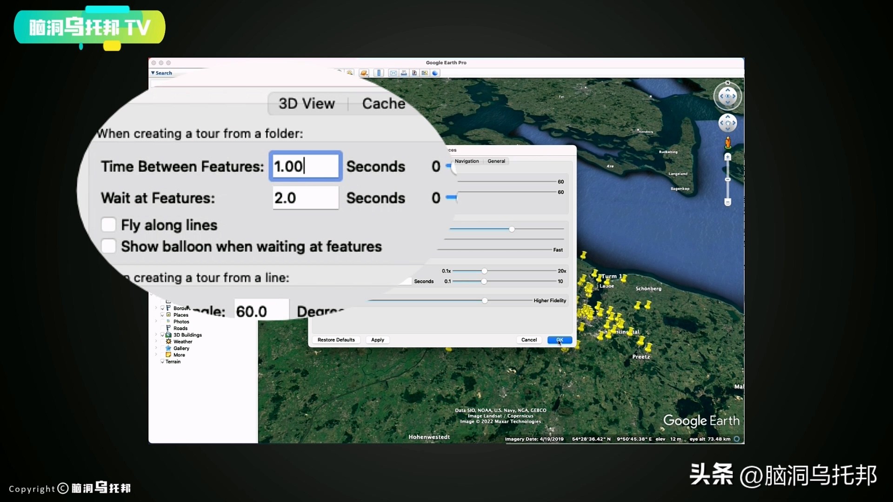Click the Restore Defaults button

pos(336,340)
